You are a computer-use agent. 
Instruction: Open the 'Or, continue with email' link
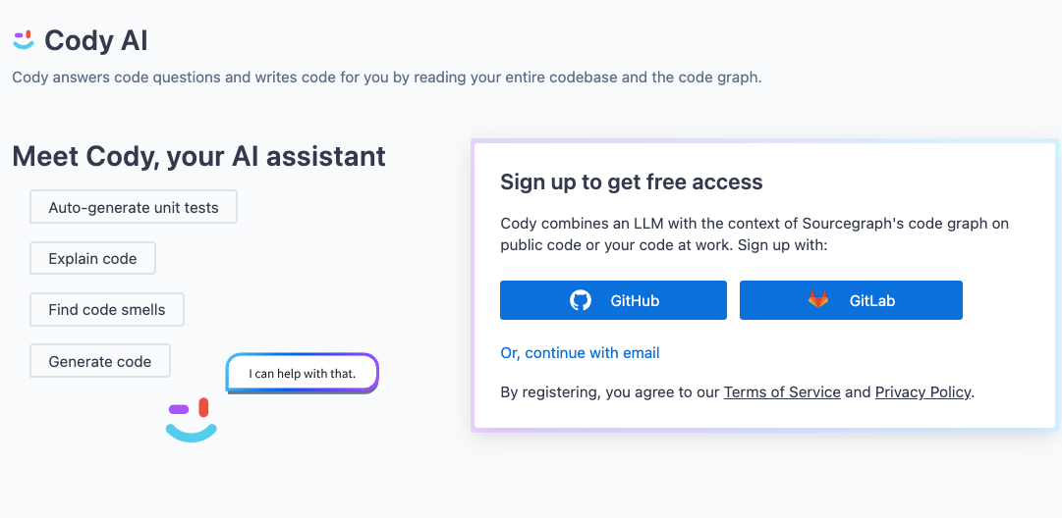click(x=580, y=353)
